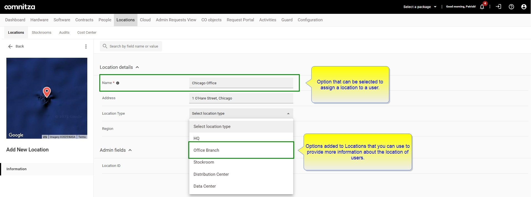
Task: Click the search magnifier icon
Action: pos(105,46)
